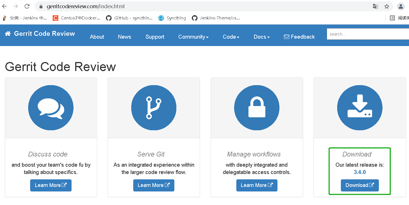Open the About page
The width and height of the screenshot is (409, 205).
pos(97,37)
